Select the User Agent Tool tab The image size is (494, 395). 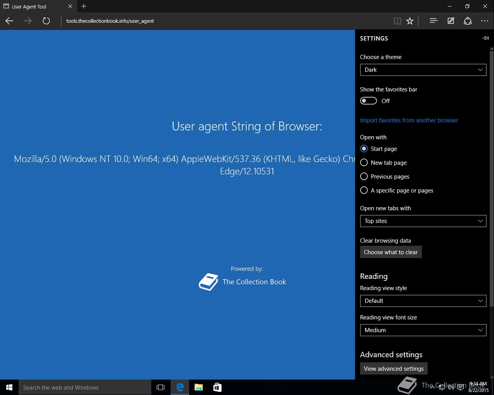[38, 6]
